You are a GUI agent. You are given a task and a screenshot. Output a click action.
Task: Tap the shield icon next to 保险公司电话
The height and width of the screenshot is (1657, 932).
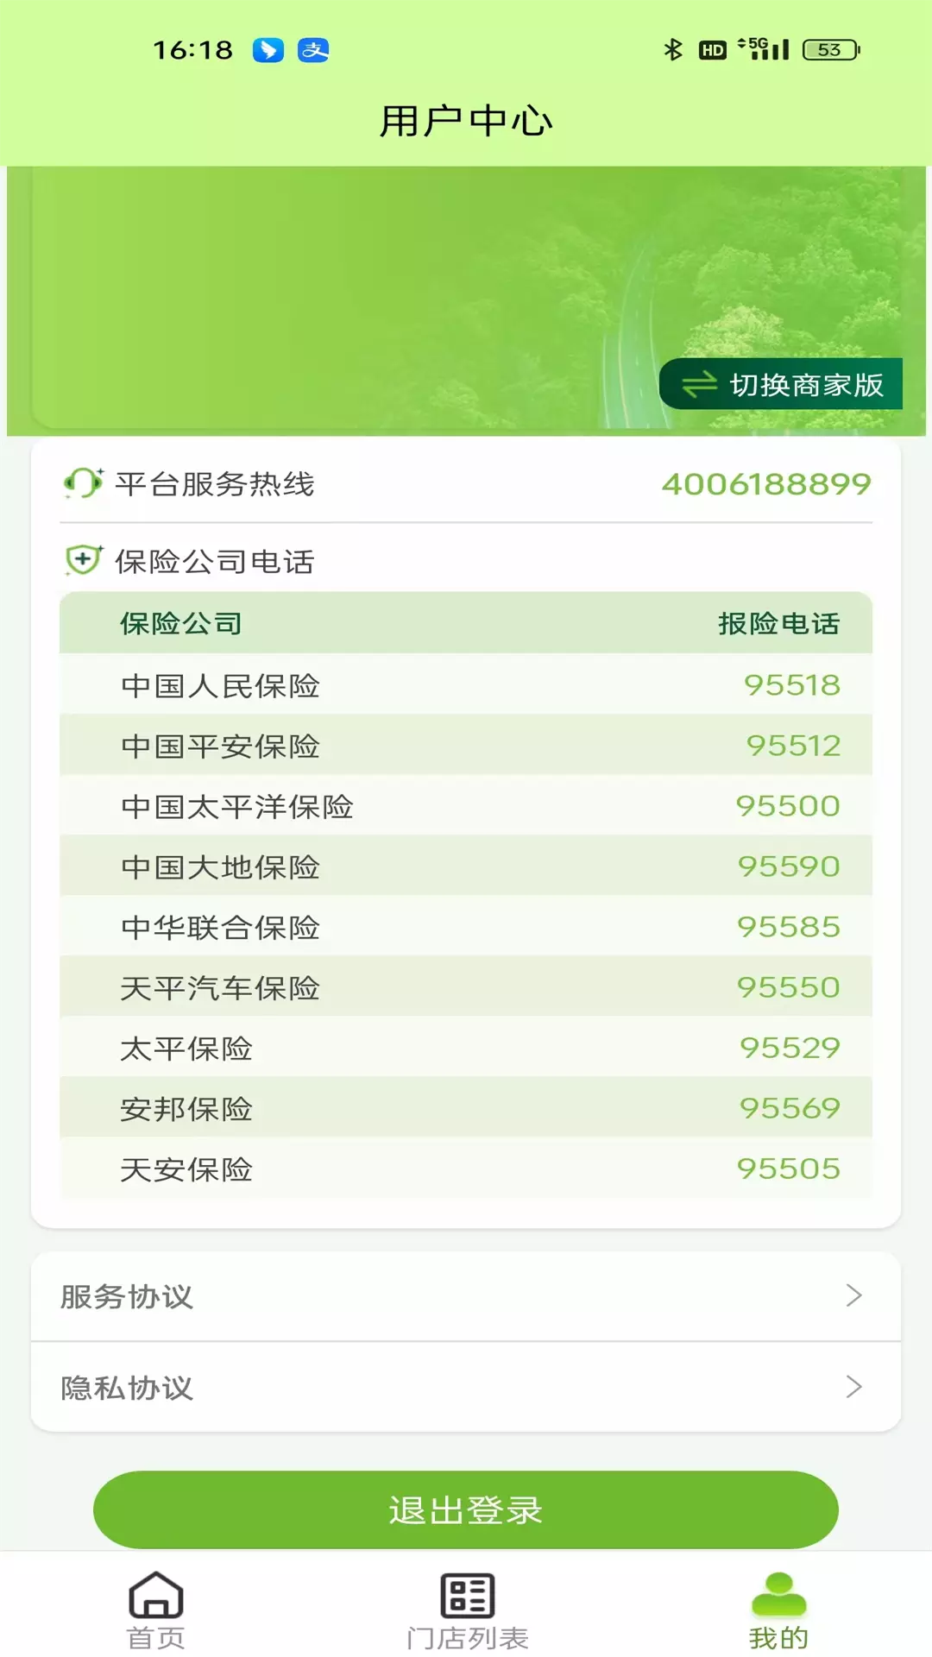click(x=83, y=561)
